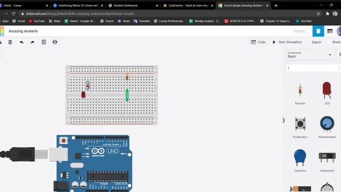Toggle notes visibility eye icon
The width and height of the screenshot is (341, 192).
point(55,42)
